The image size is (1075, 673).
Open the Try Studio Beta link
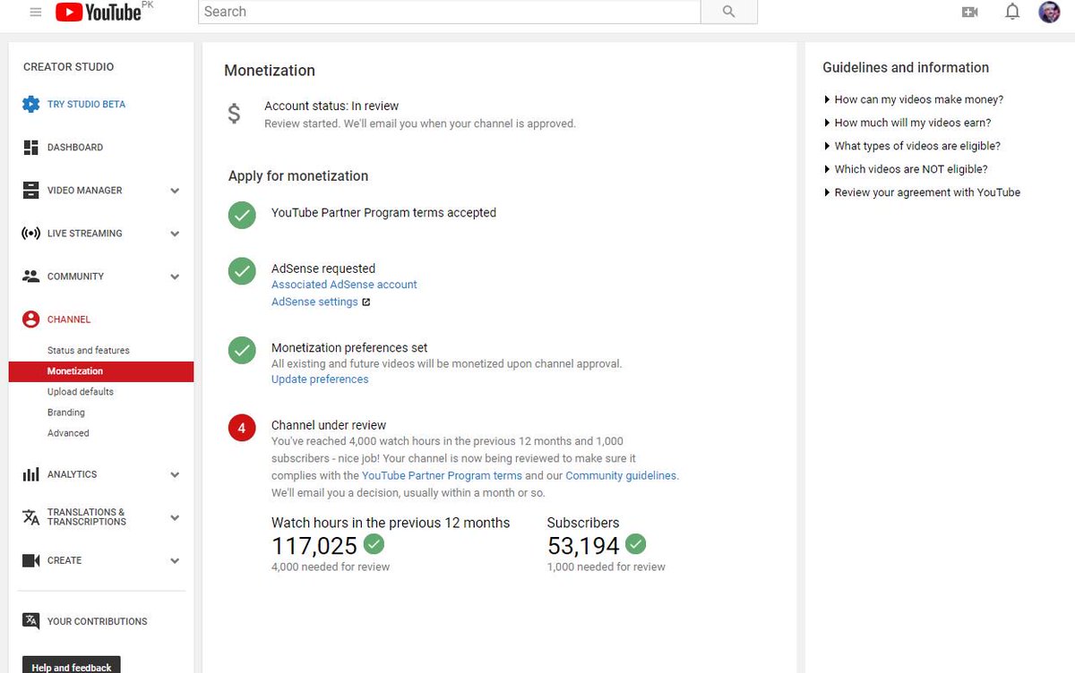click(86, 105)
